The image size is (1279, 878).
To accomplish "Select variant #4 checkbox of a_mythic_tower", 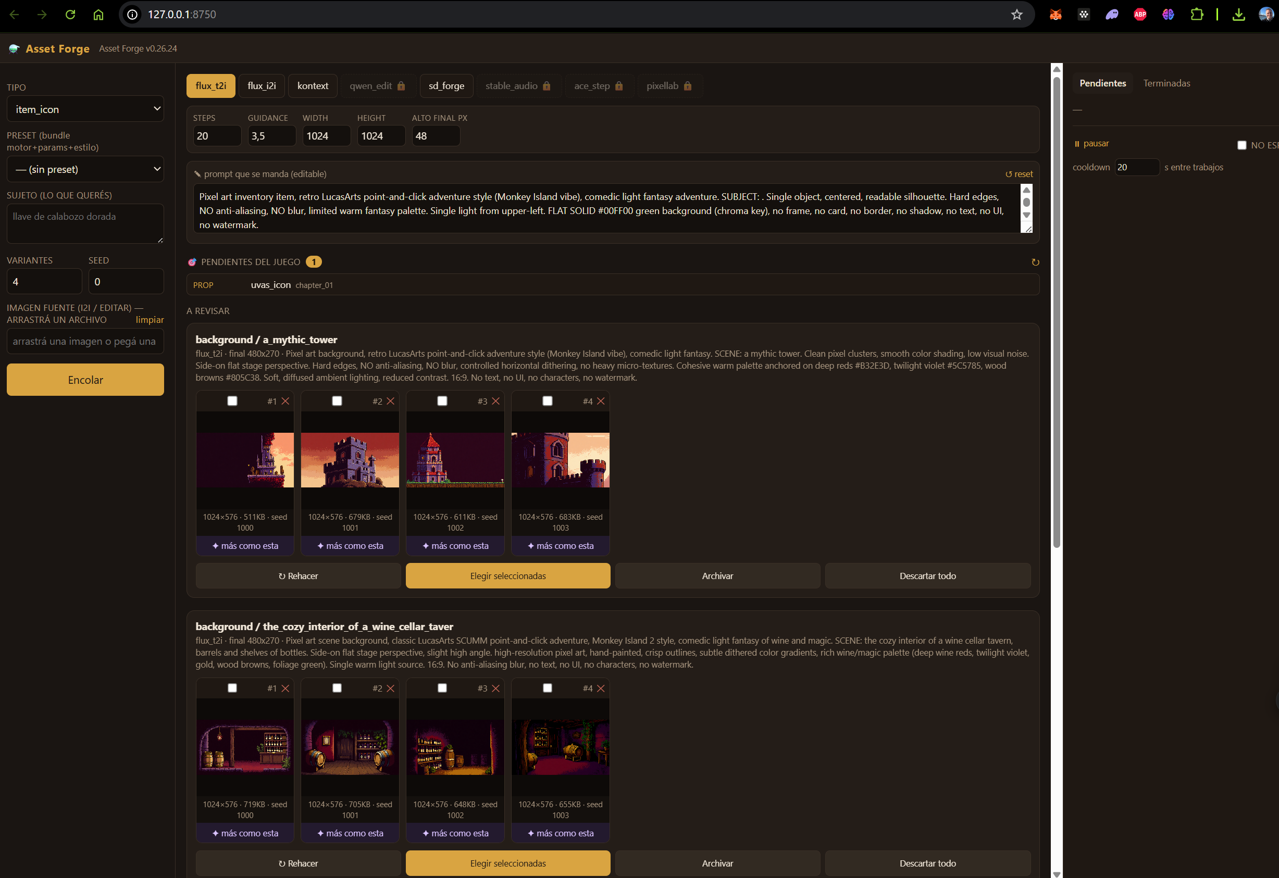I will coord(548,401).
